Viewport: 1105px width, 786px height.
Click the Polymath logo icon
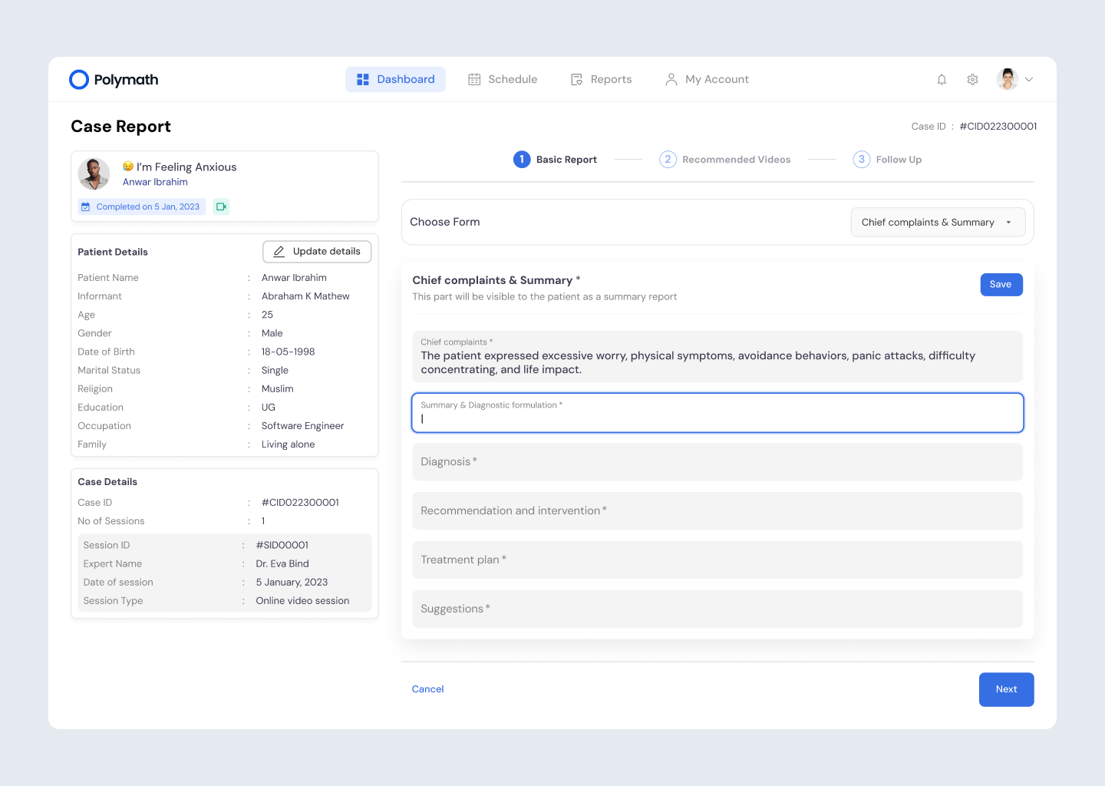click(79, 80)
